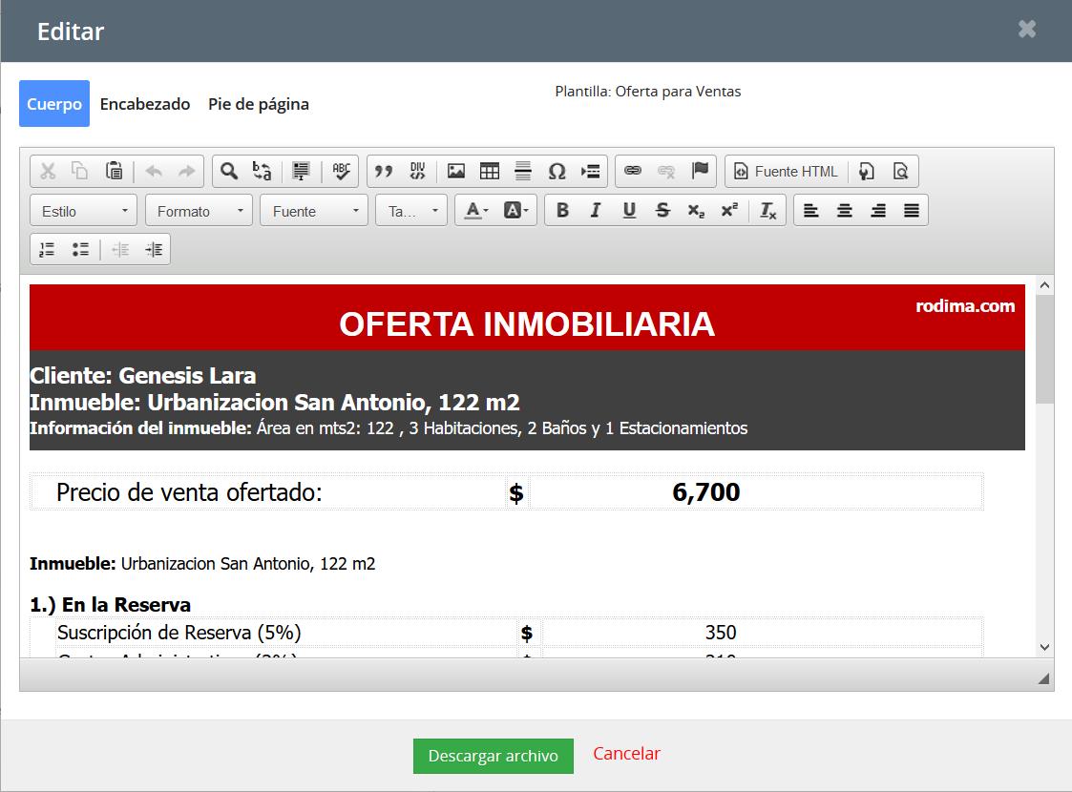
Task: Click the Cancelar link
Action: click(x=626, y=754)
